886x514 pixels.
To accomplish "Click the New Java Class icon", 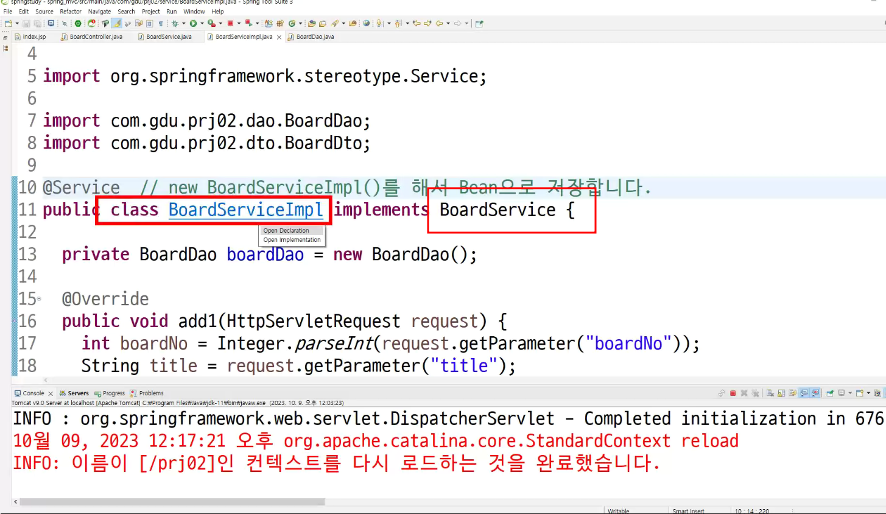I will 292,24.
